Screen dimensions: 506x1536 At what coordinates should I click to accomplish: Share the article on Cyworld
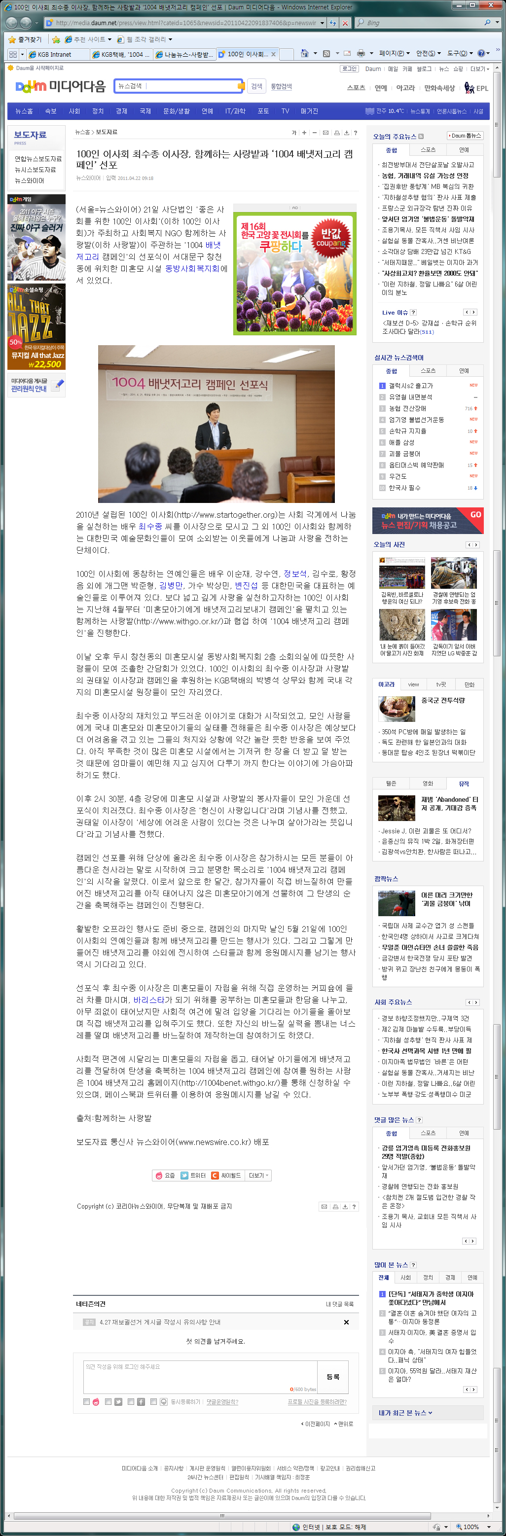(x=226, y=1175)
